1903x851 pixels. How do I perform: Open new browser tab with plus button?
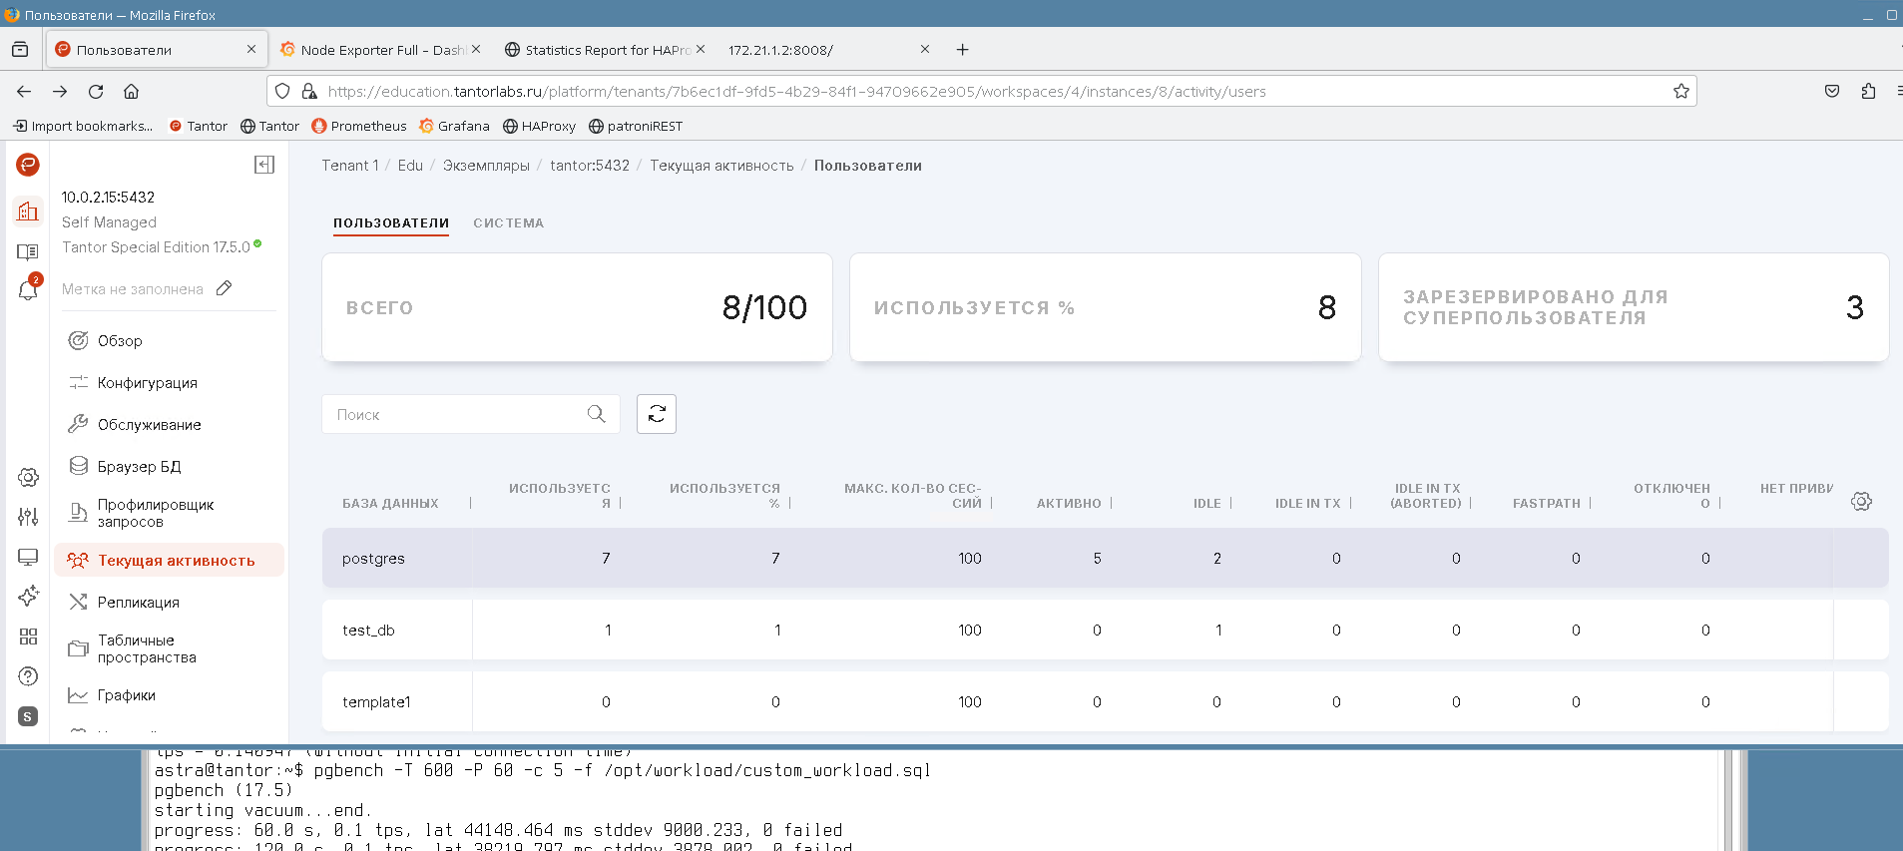click(962, 50)
